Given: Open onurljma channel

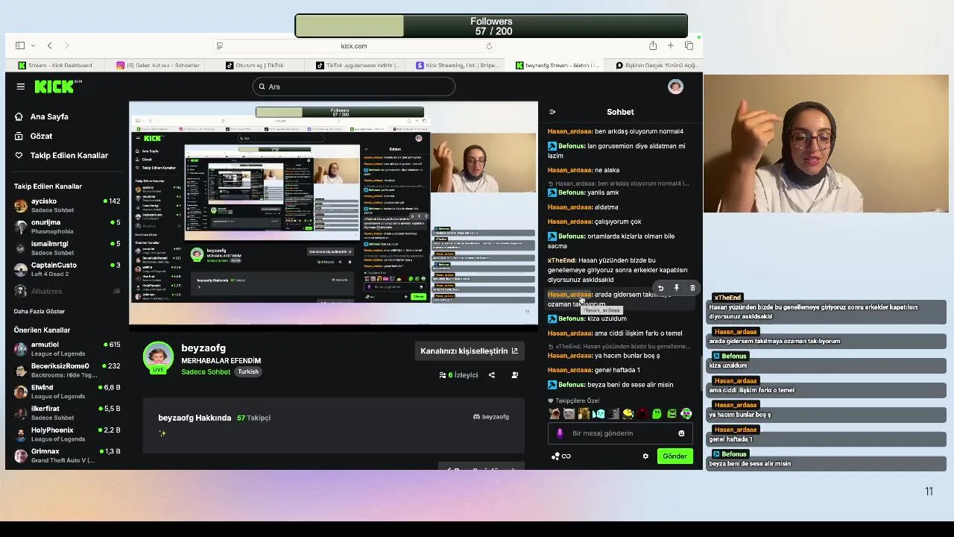Looking at the screenshot, I should click(x=67, y=227).
